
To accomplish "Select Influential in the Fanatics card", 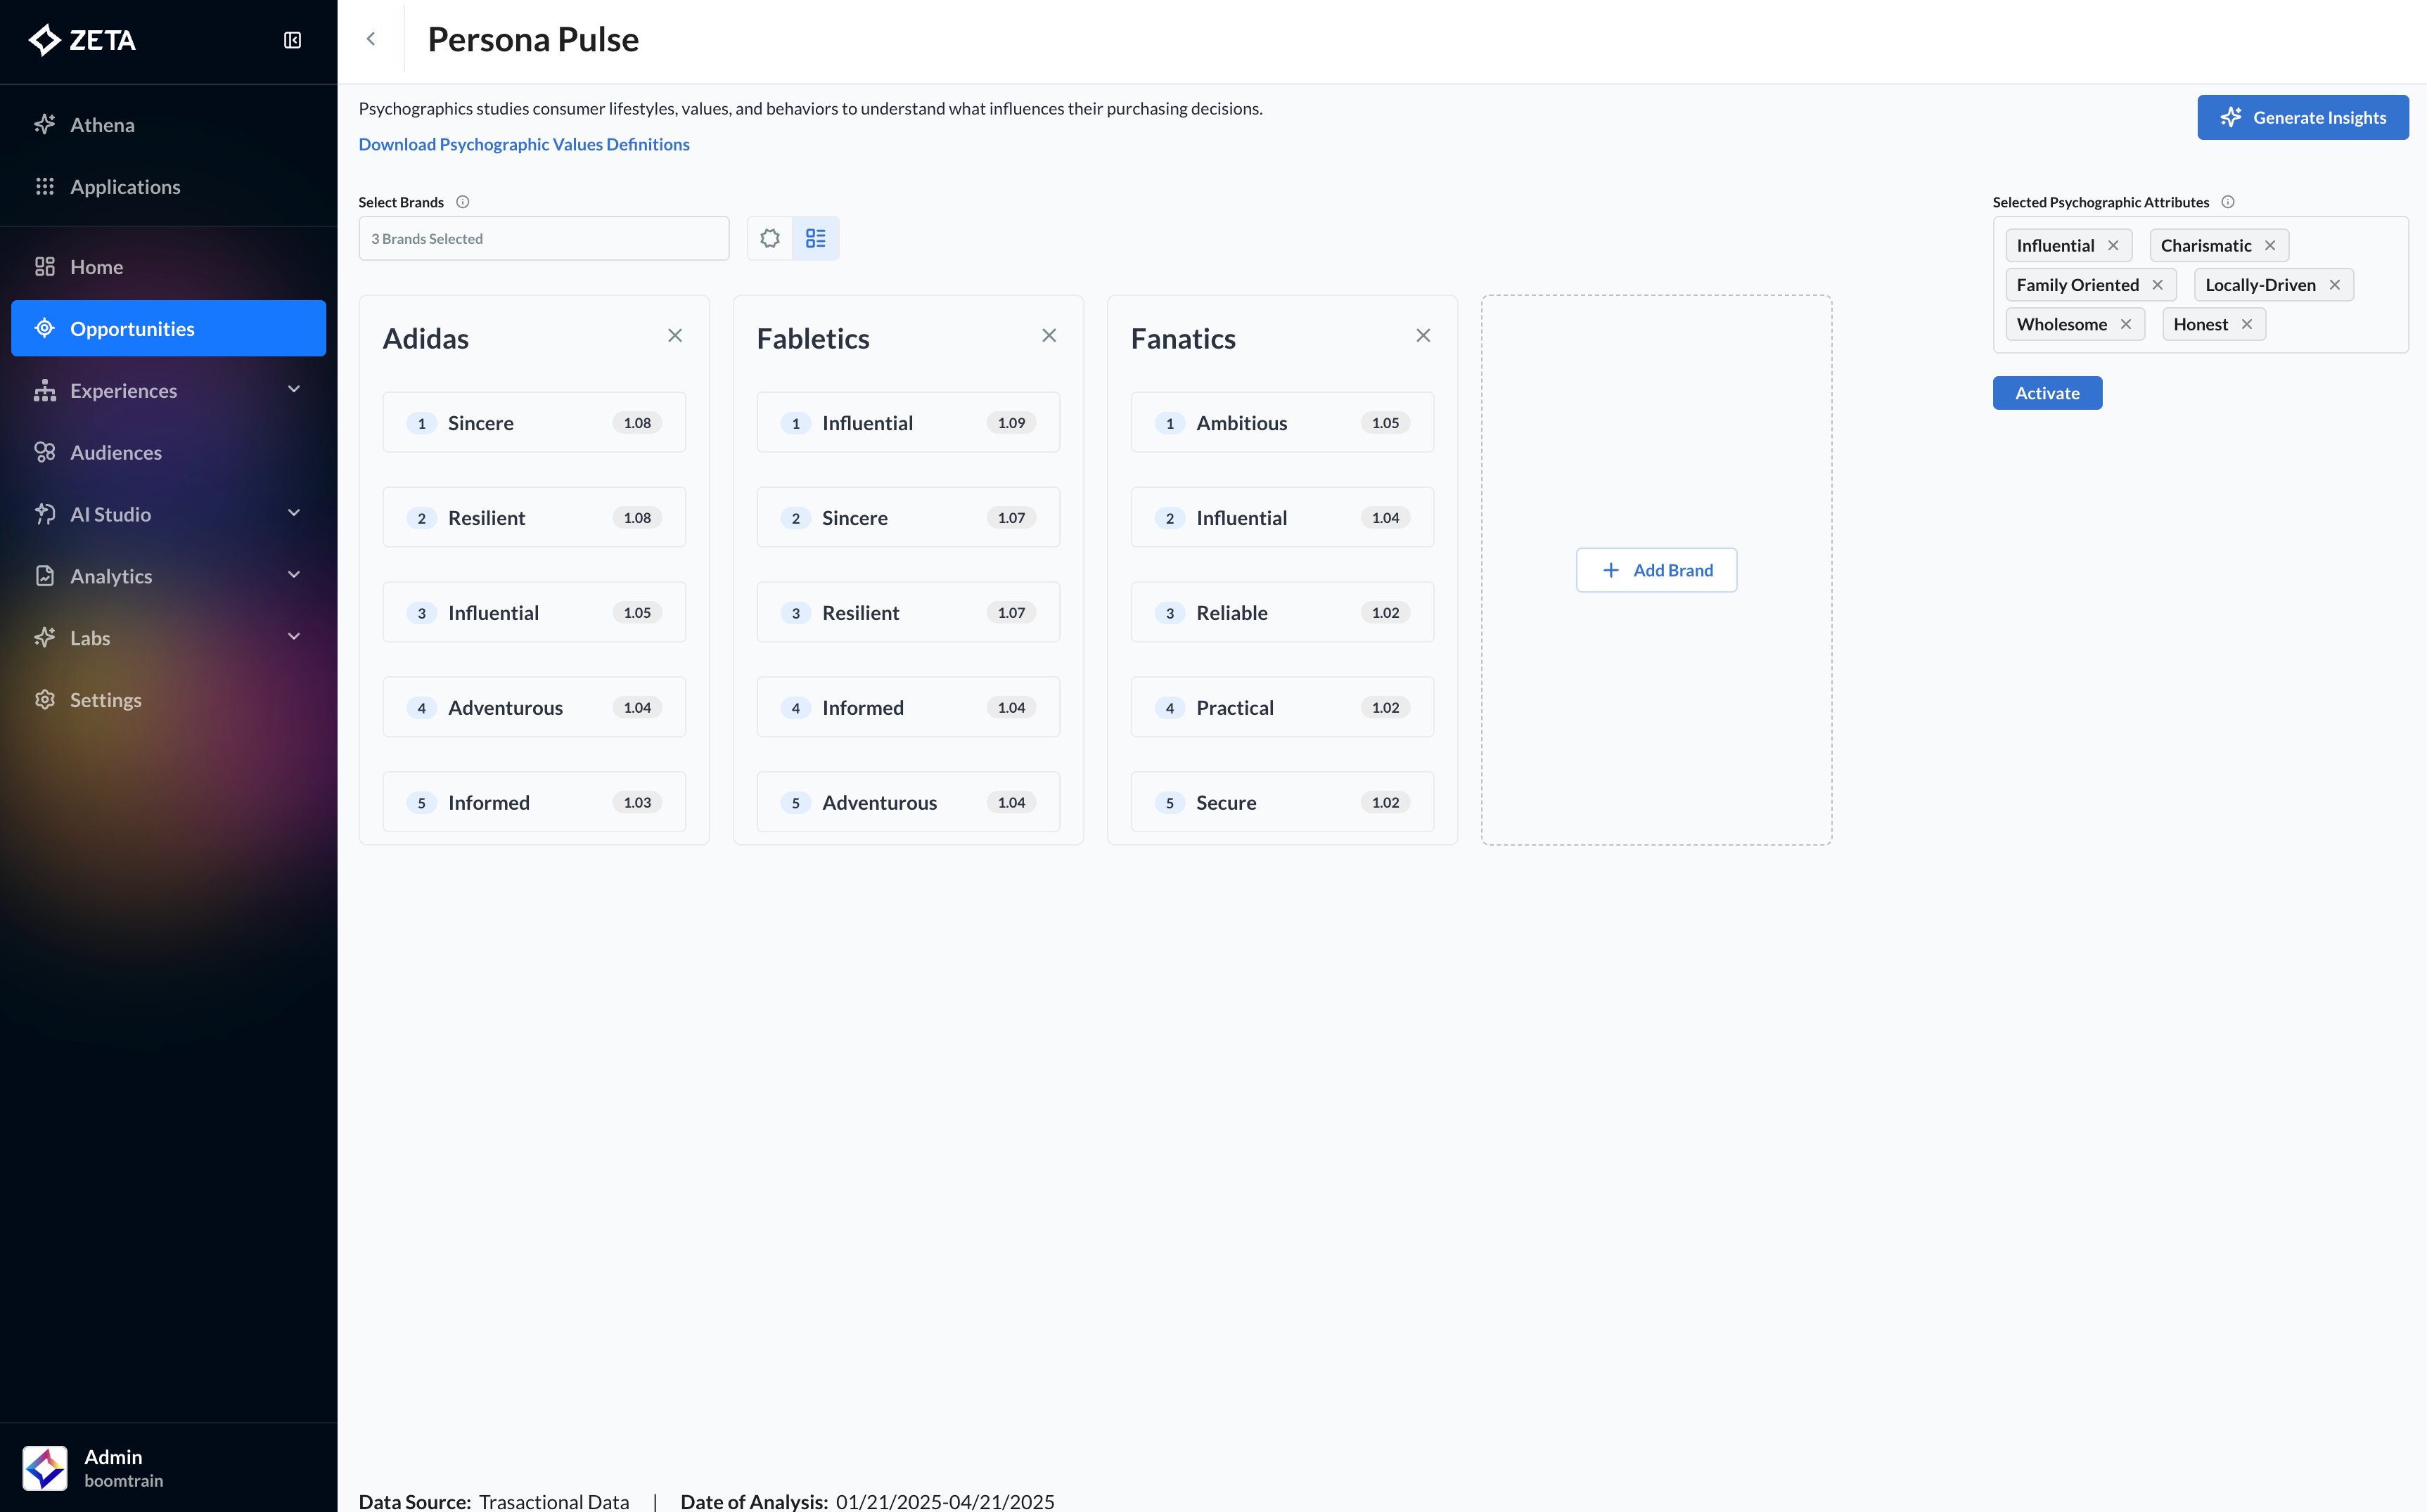I will (1283, 518).
